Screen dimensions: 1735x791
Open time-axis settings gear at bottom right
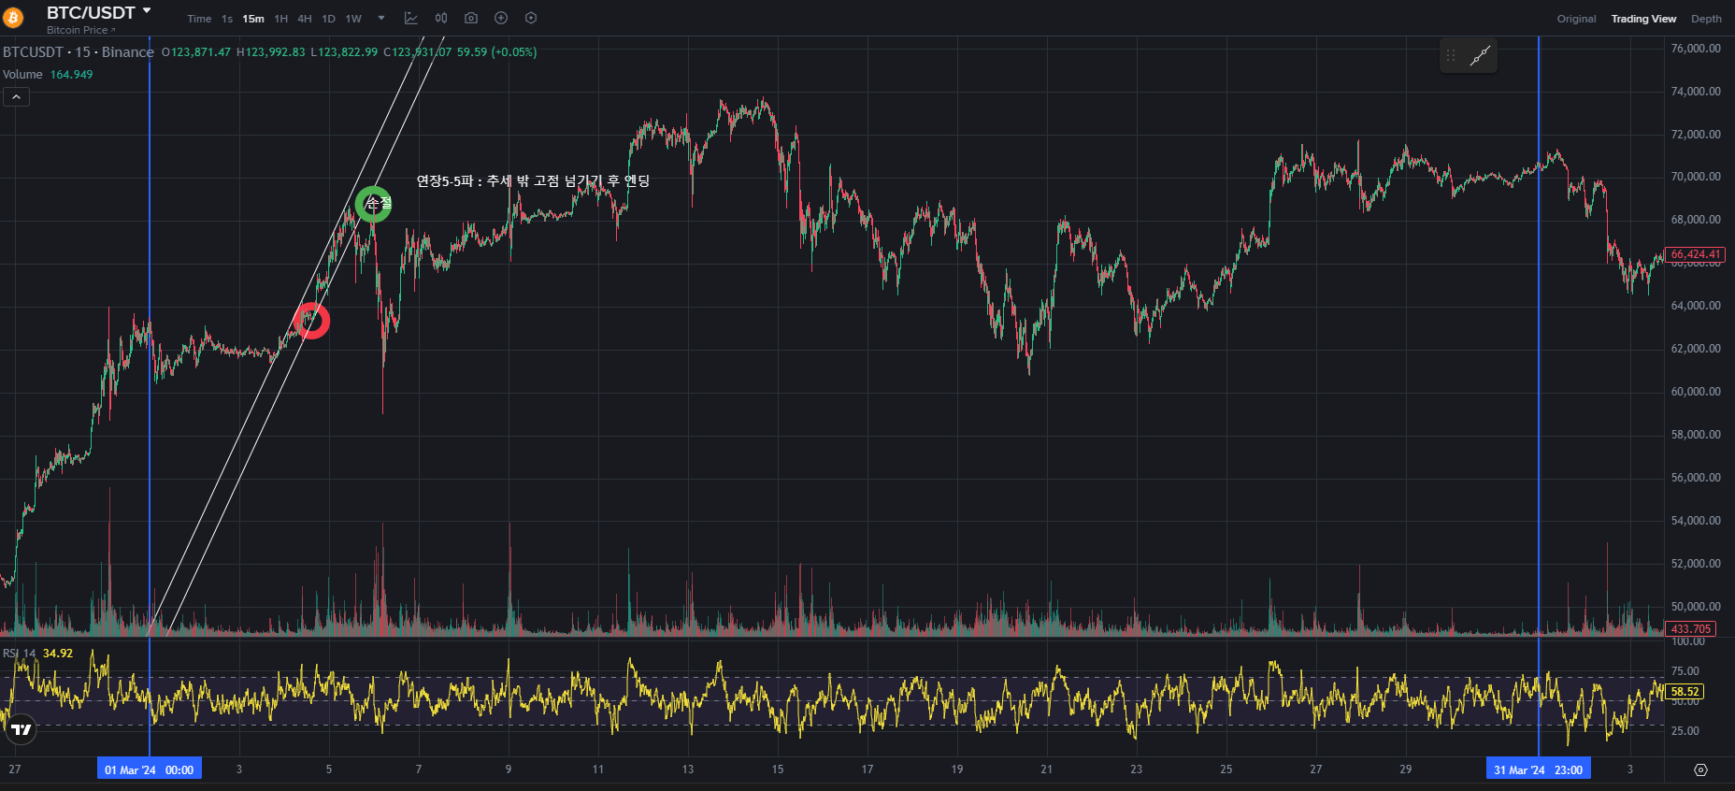pyautogui.click(x=1700, y=769)
